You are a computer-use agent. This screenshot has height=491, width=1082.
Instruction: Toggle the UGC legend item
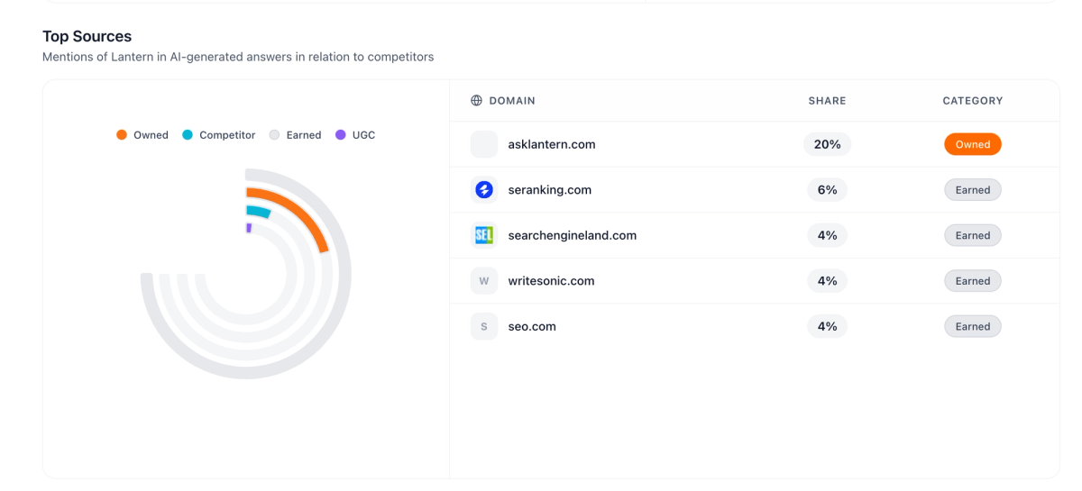coord(355,135)
